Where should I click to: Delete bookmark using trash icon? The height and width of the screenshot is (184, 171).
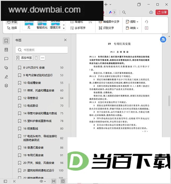[x=36, y=58]
